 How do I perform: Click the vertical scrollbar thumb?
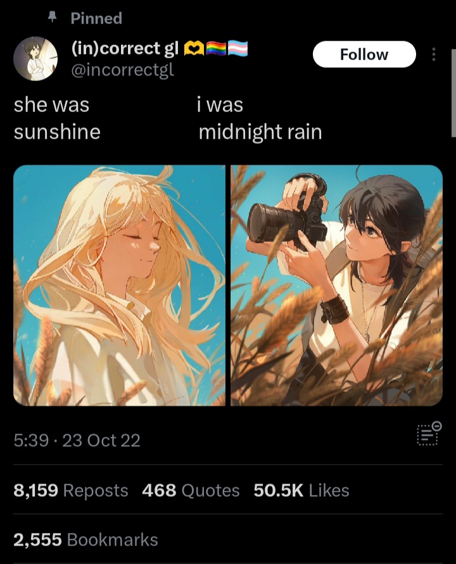tap(453, 93)
